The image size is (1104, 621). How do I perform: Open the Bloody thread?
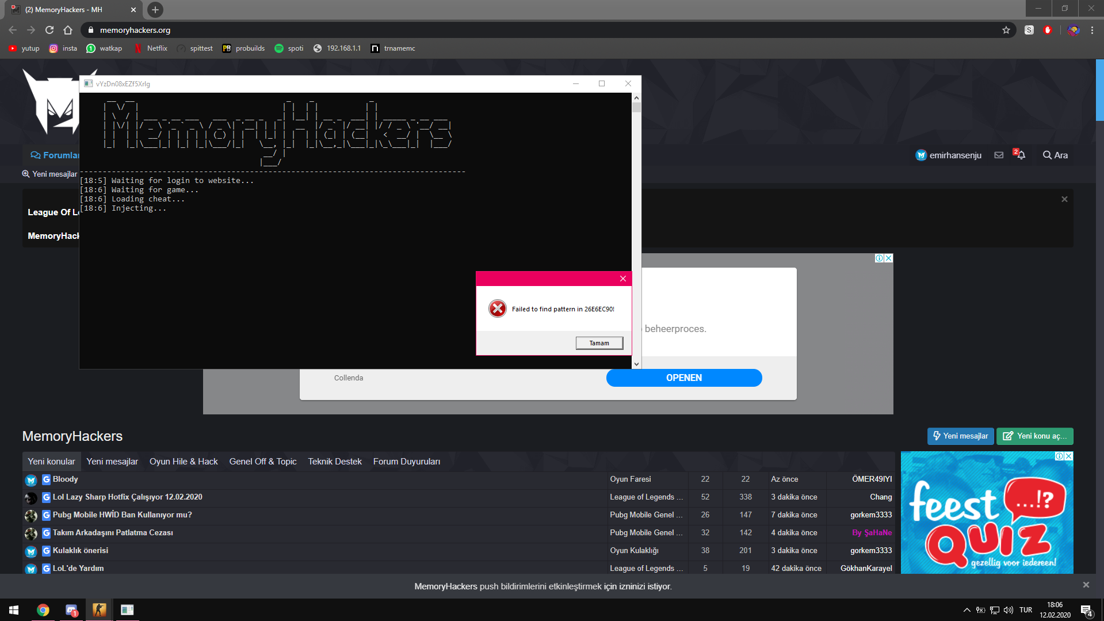[x=65, y=479]
